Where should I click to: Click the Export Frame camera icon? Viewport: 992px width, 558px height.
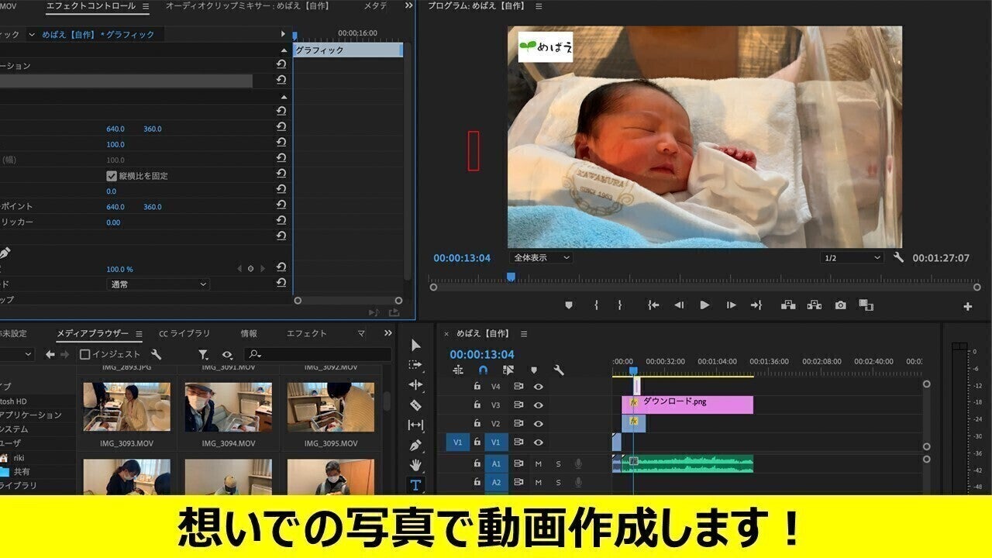841,305
